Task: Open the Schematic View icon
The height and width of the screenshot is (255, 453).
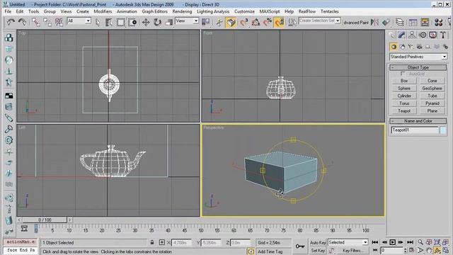Action: click(425, 22)
